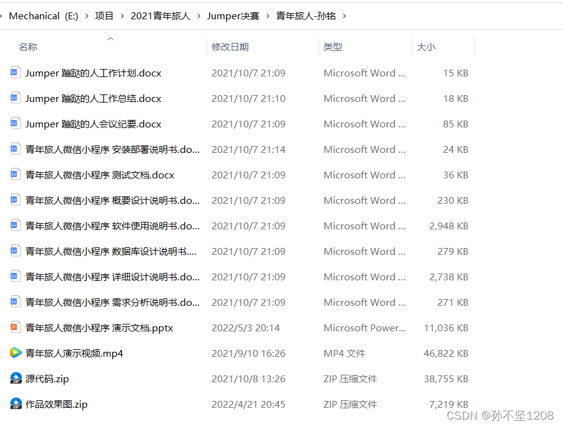Sort files by 类型 column header
This screenshot has height=427, width=563.
pos(333,47)
